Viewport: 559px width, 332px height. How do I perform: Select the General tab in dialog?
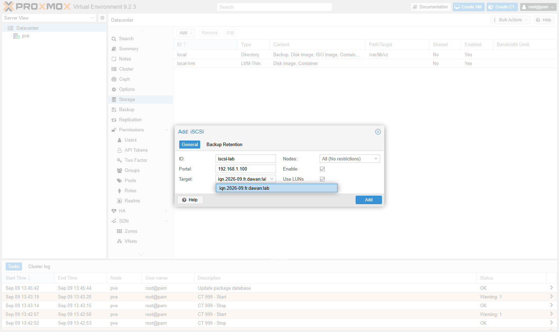point(190,144)
